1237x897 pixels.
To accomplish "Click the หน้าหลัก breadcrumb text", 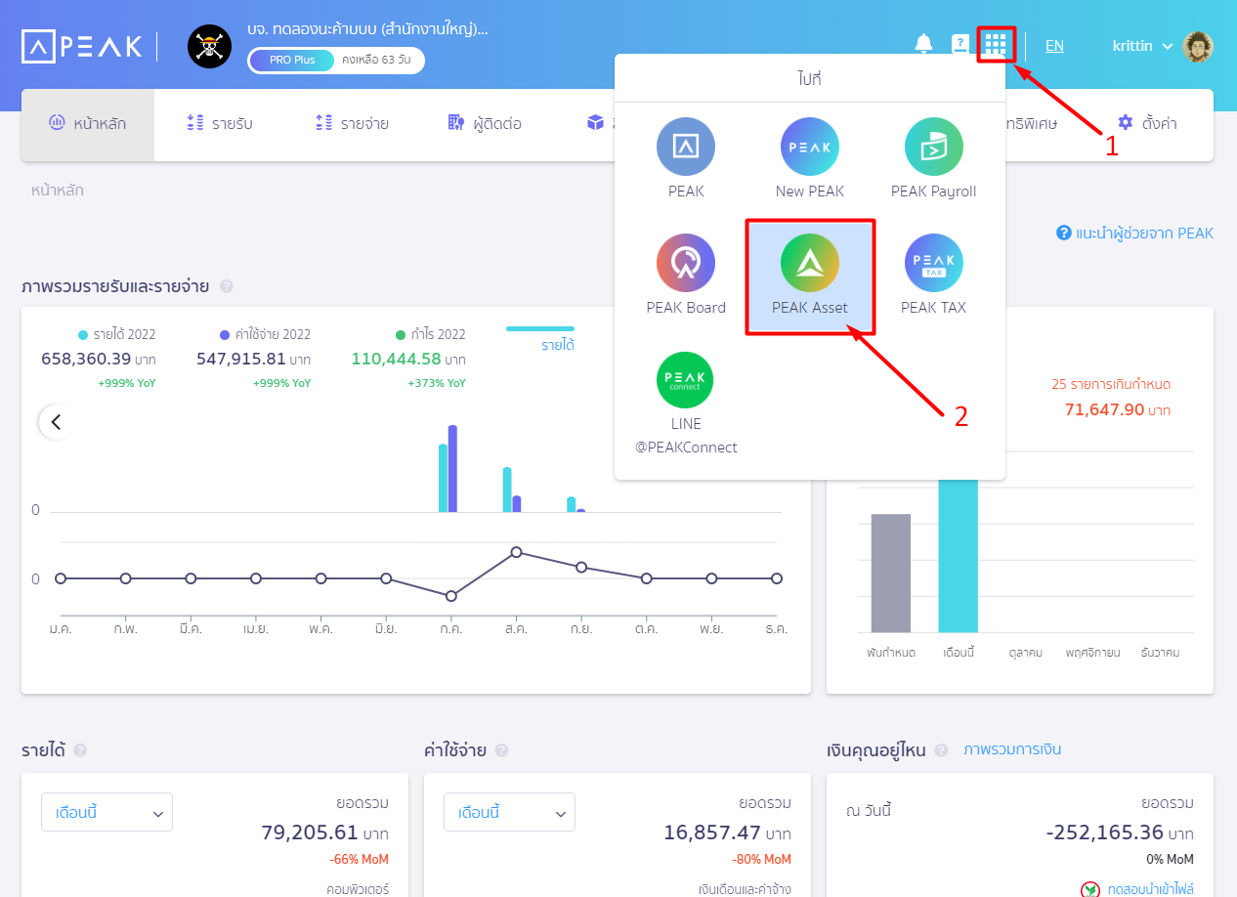I will pyautogui.click(x=58, y=191).
